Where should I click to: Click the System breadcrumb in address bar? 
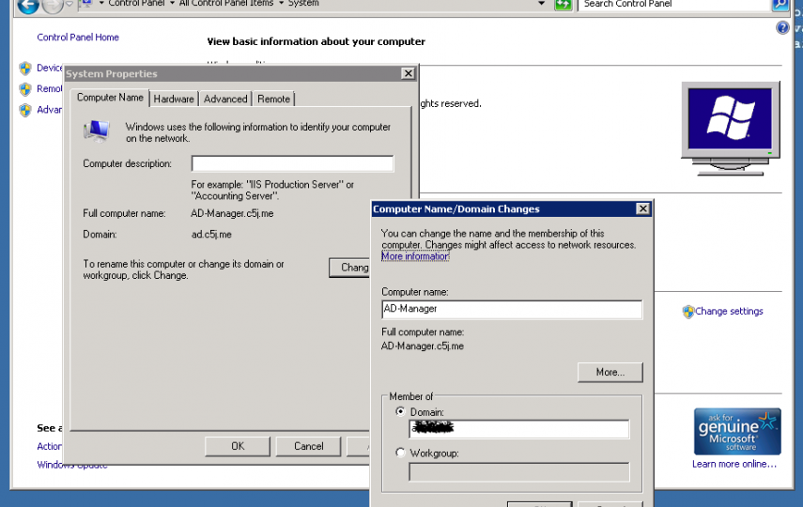tap(303, 4)
